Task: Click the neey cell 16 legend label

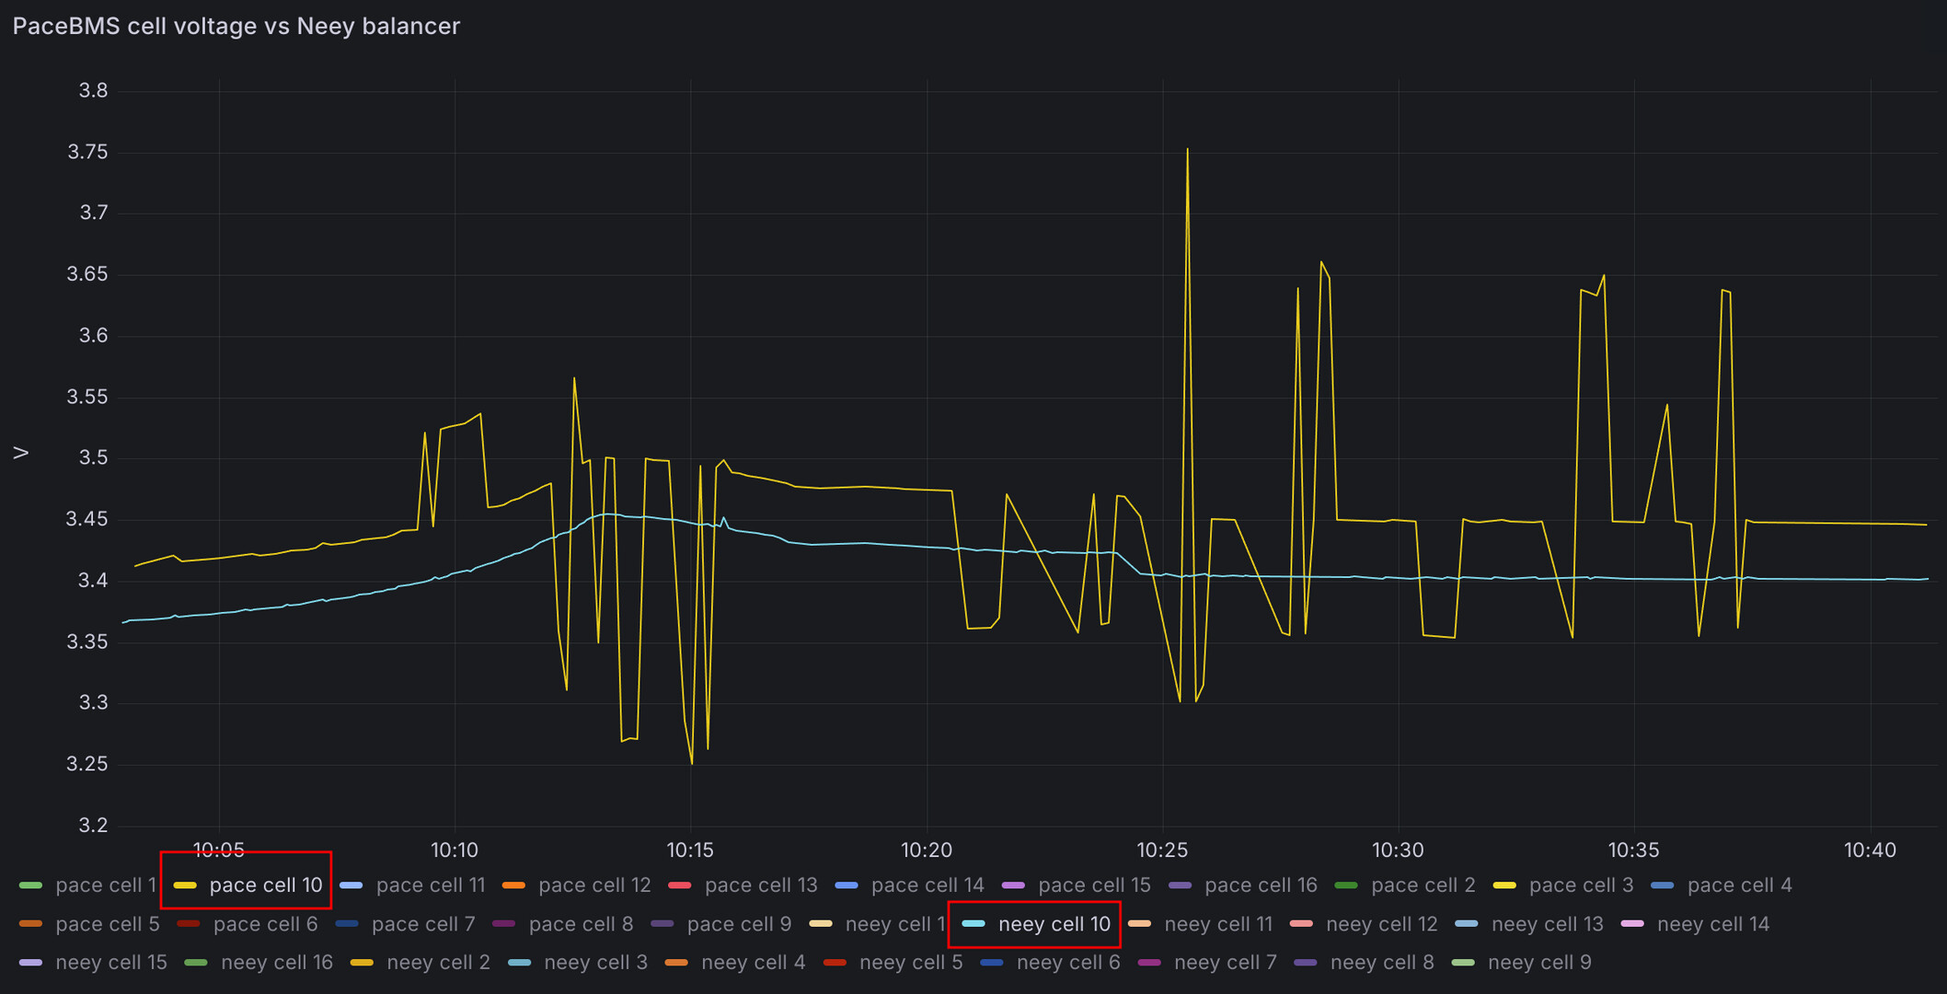Action: coord(277,963)
